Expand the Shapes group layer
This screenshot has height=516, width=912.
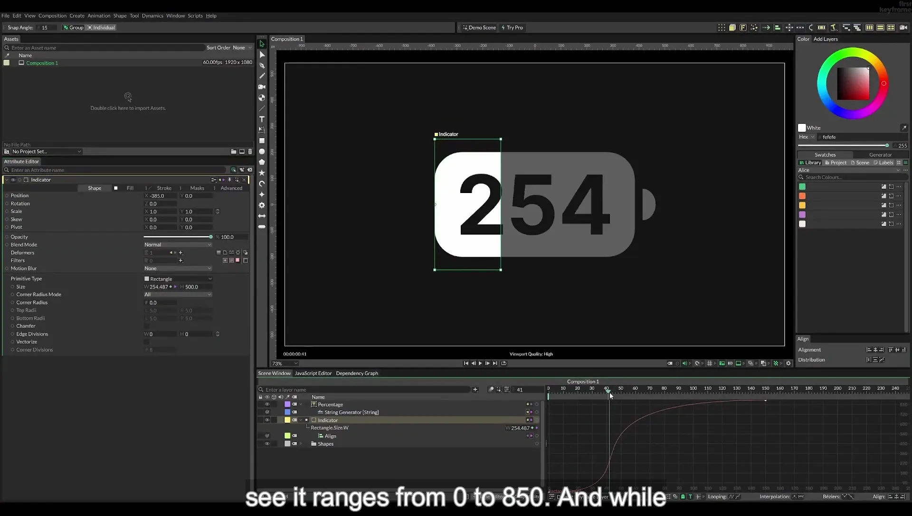coord(301,444)
